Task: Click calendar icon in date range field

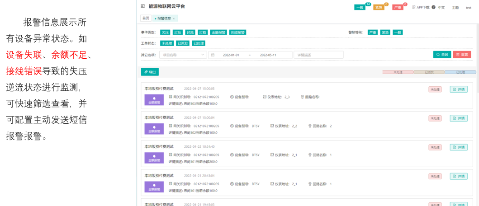Action: [213, 55]
